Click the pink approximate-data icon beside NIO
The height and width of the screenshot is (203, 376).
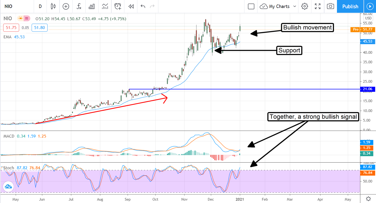[27, 19]
